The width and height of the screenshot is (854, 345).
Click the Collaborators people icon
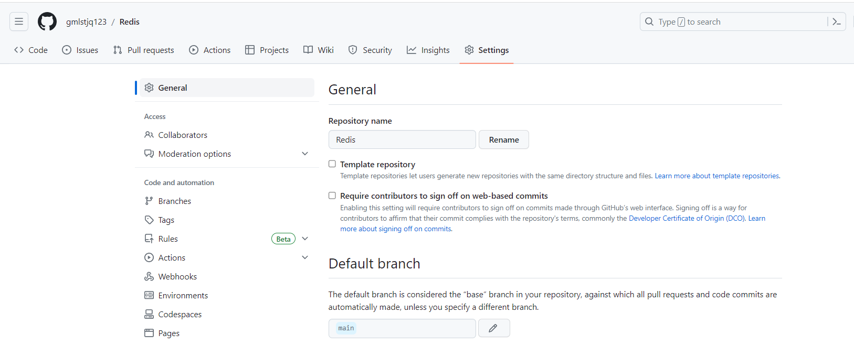coord(149,135)
